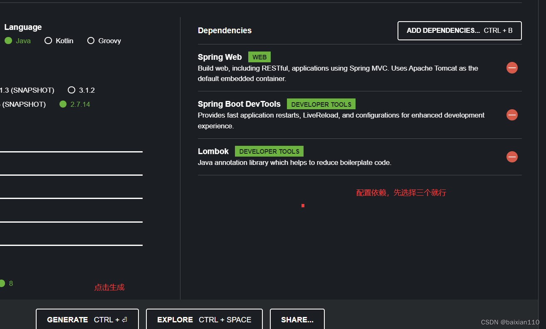546x329 pixels.
Task: Click the Spring Web title
Action: 220,57
